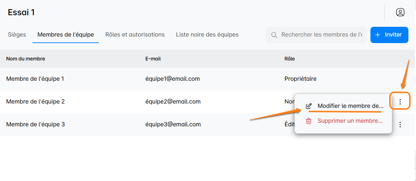This screenshot has height=181, width=416.
Task: Switch to the Sièges tab
Action: (x=17, y=35)
